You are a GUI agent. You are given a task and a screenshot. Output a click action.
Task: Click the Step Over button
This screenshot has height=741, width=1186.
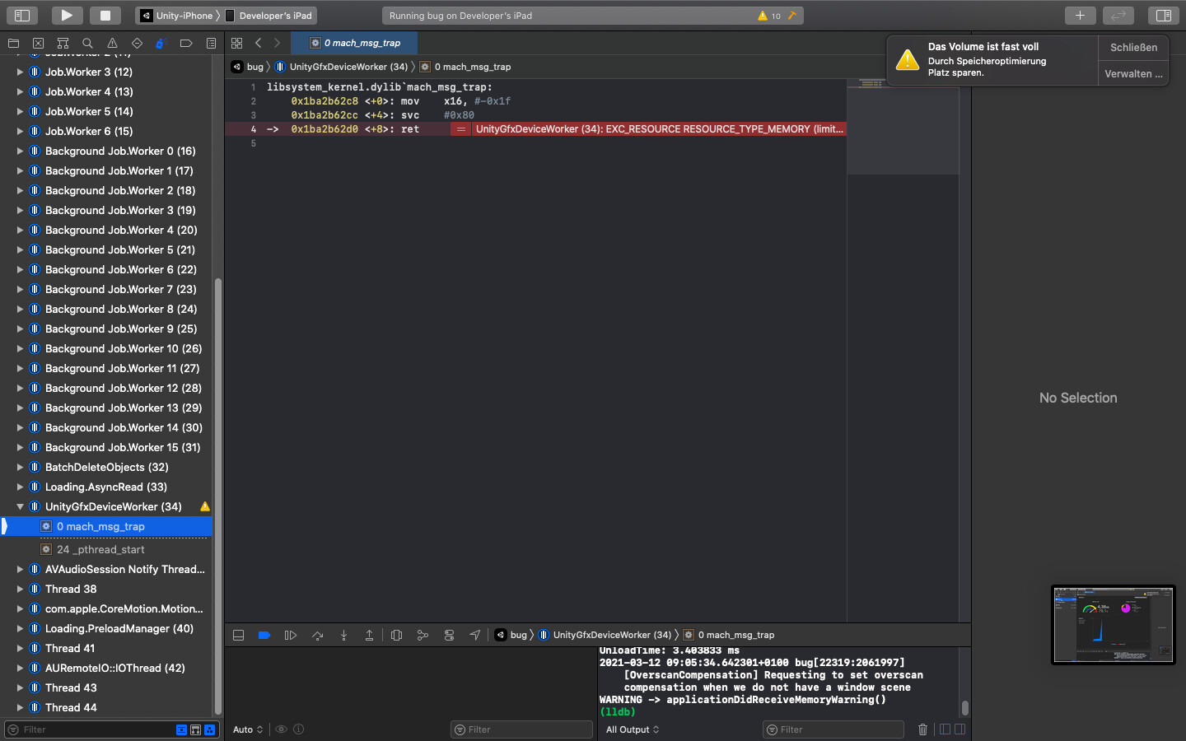pyautogui.click(x=317, y=635)
